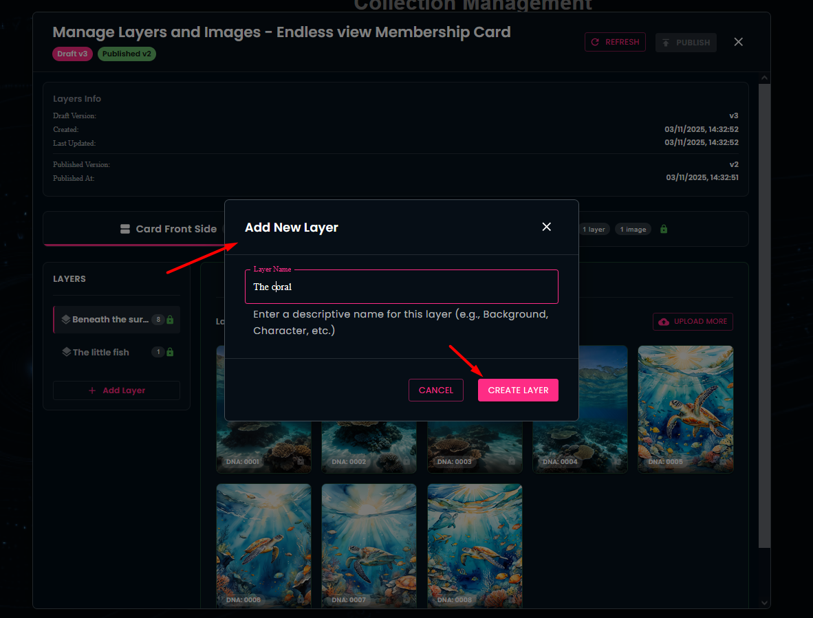Click the Upload More cloud button
Screen dimensions: 813x618
(x=693, y=322)
